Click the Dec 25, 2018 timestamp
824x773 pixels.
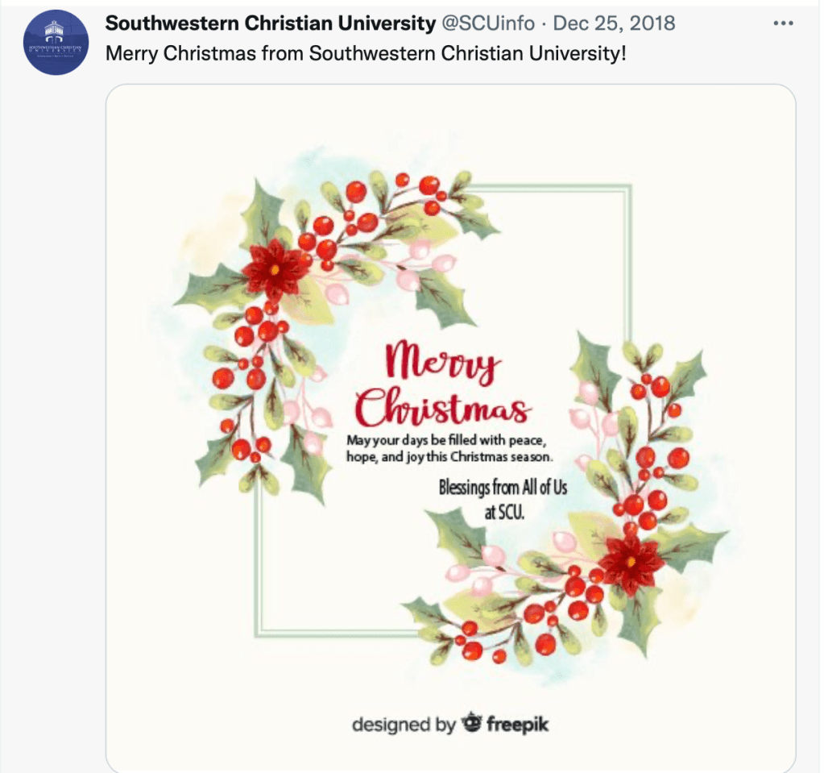(614, 23)
